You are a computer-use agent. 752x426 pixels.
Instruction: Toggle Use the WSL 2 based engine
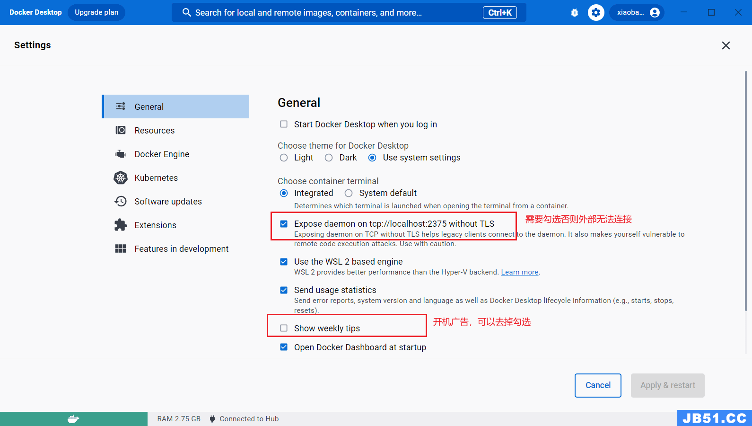point(284,261)
